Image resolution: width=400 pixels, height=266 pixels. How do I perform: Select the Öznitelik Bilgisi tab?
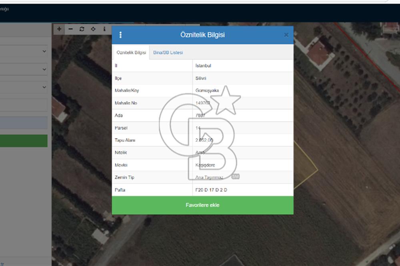pos(131,52)
